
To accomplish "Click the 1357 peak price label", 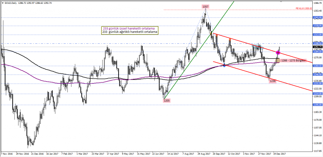I will (205, 7).
